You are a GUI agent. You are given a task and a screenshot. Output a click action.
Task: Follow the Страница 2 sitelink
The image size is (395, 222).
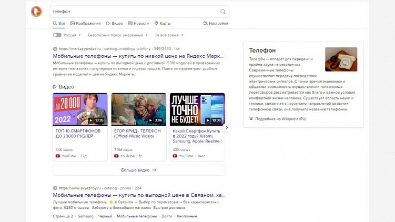pos(63,216)
